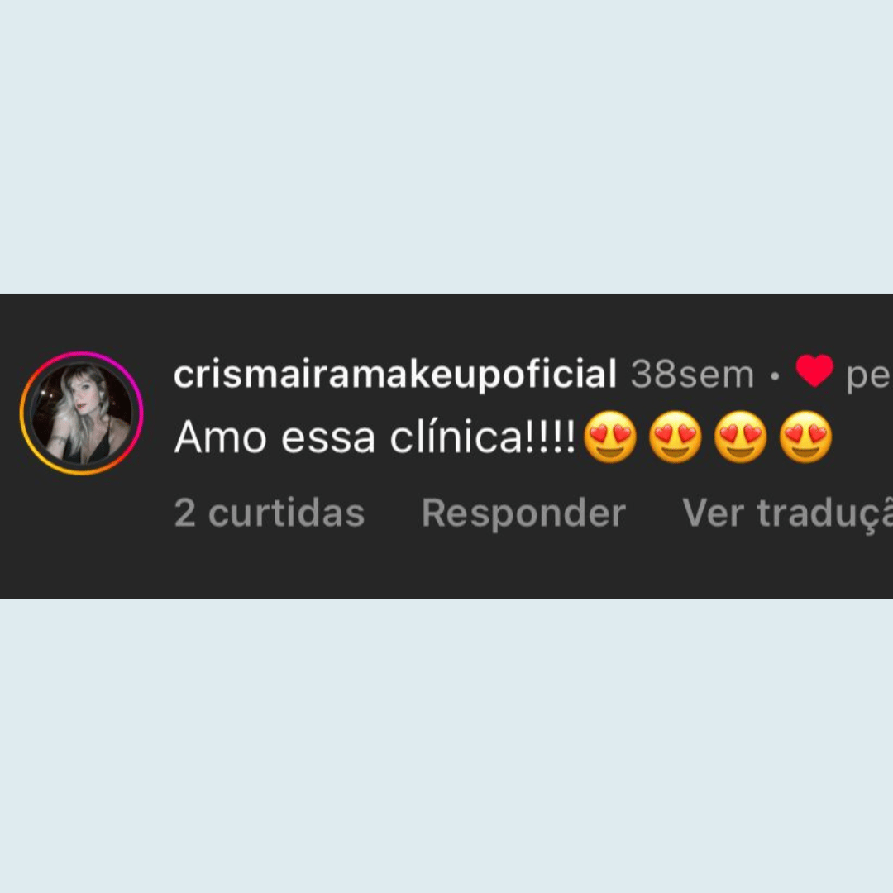The image size is (893, 893).
Task: Click the word "Amo" starting the comment
Action: click(221, 437)
